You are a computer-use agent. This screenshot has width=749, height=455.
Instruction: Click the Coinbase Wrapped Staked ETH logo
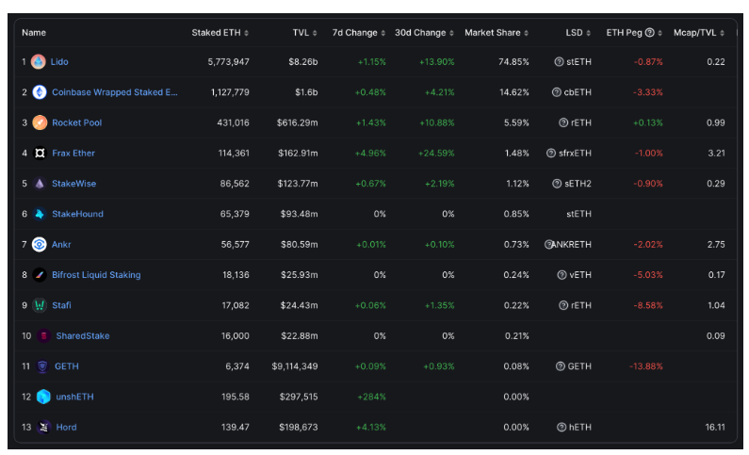pos(40,92)
